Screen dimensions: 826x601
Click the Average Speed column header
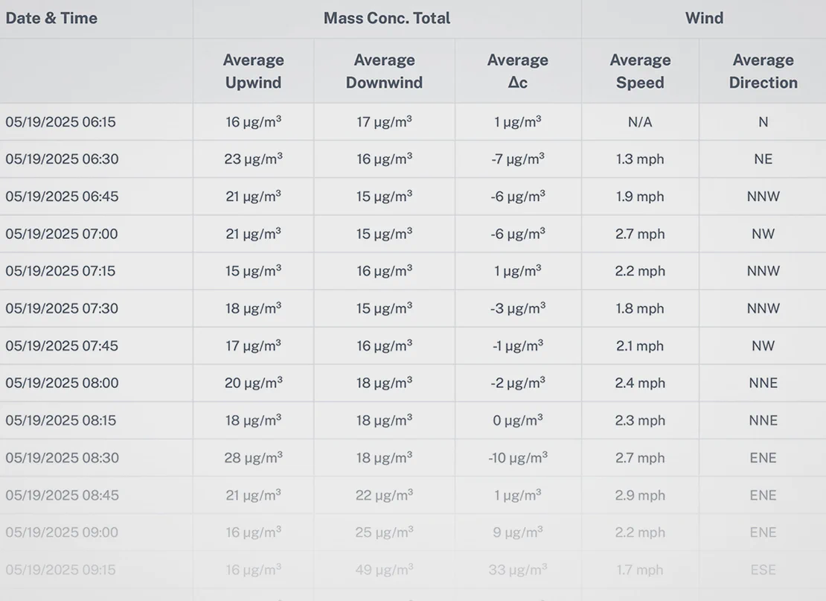[x=640, y=71]
